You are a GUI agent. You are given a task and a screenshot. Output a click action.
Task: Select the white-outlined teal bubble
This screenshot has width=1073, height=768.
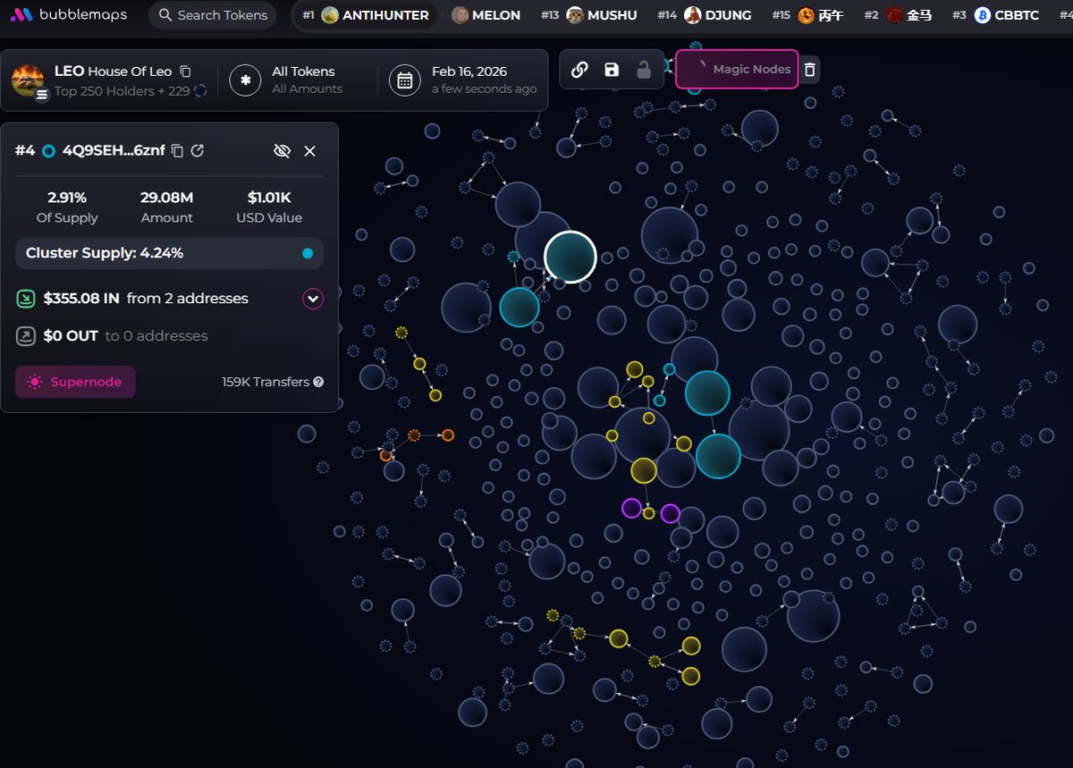pos(570,257)
